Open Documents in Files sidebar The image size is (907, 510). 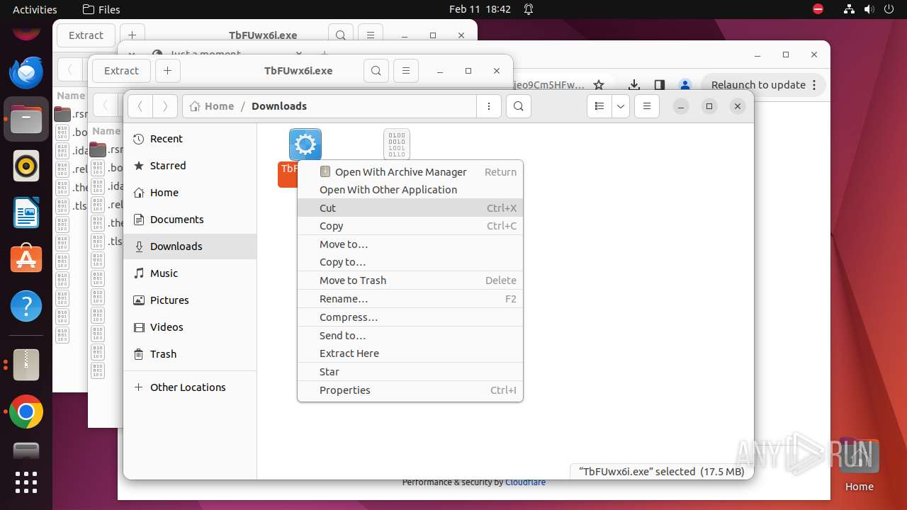[x=190, y=220]
